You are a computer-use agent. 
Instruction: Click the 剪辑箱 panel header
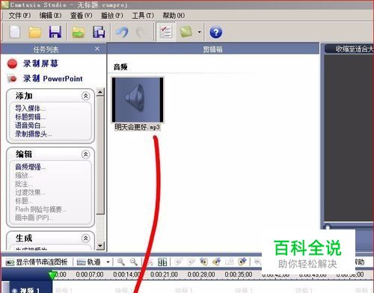point(213,49)
